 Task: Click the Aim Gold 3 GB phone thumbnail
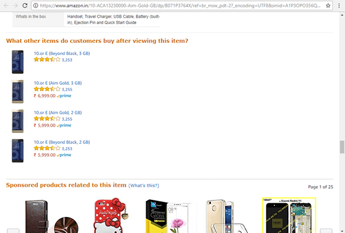[x=18, y=91]
